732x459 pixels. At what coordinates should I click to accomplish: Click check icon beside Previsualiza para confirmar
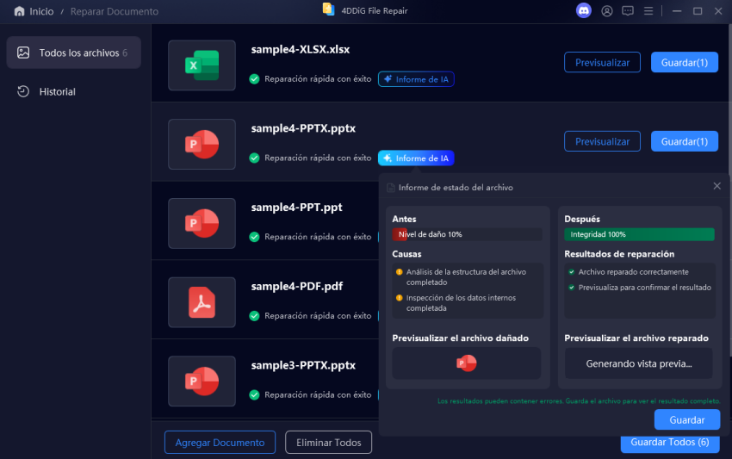[572, 287]
